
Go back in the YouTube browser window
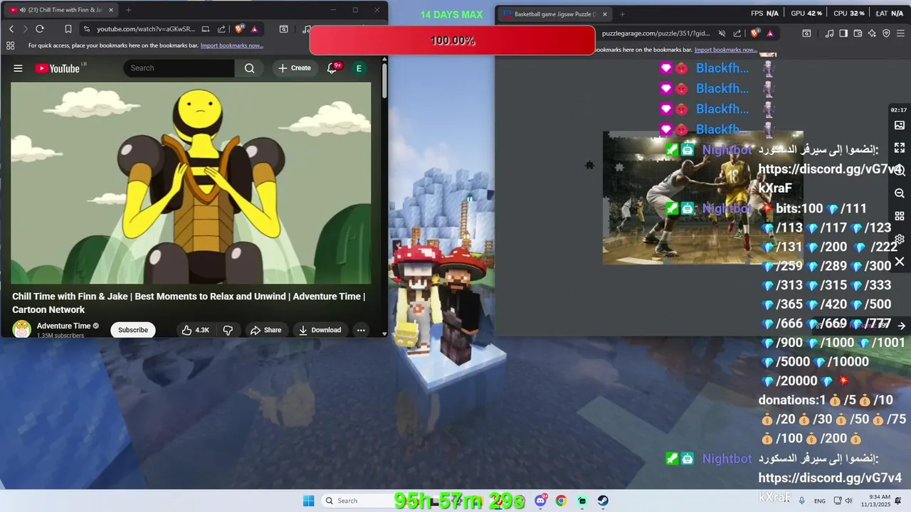(11, 29)
